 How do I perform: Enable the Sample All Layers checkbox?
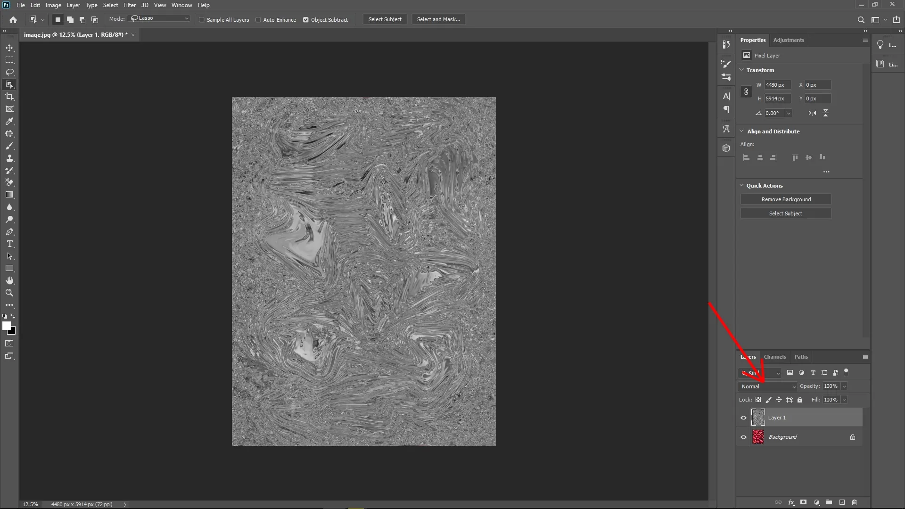click(202, 20)
